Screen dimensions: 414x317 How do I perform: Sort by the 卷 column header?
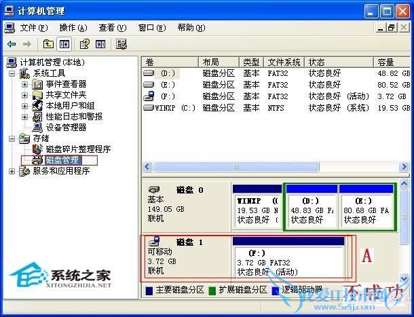tap(170, 62)
